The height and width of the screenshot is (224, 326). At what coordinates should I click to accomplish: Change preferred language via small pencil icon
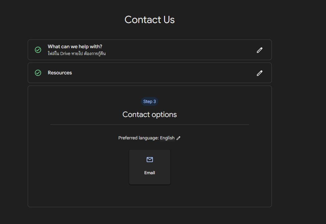(x=178, y=138)
